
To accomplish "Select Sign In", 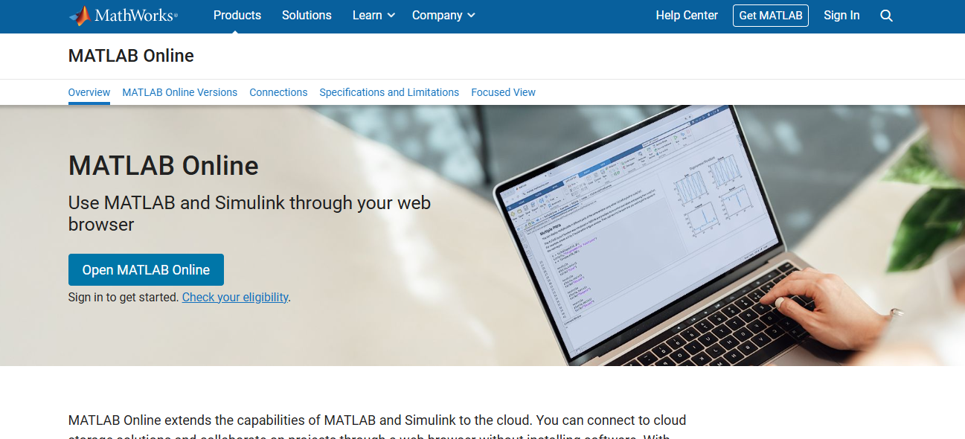I will coord(841,15).
